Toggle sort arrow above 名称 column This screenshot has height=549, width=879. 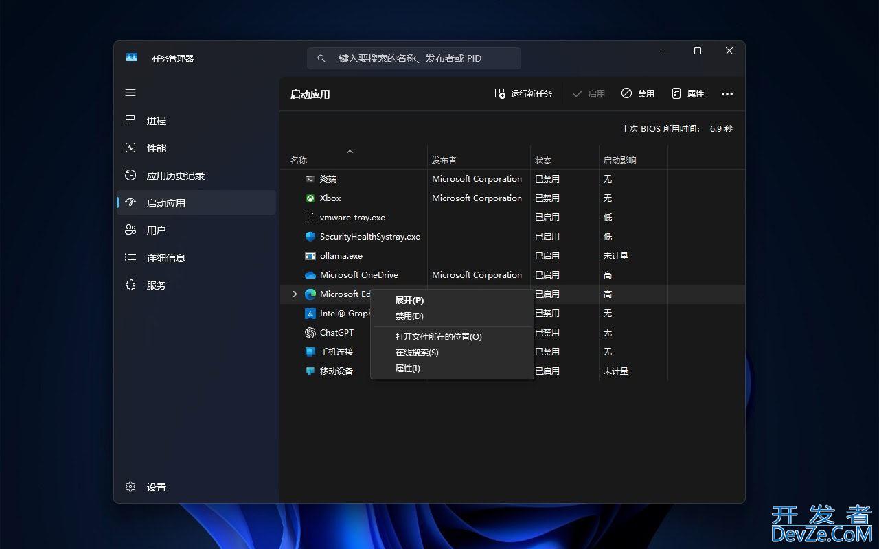[x=350, y=151]
